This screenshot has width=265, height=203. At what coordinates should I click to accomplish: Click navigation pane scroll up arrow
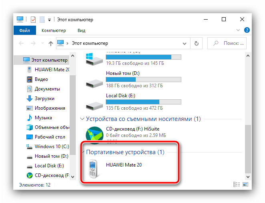(73, 56)
